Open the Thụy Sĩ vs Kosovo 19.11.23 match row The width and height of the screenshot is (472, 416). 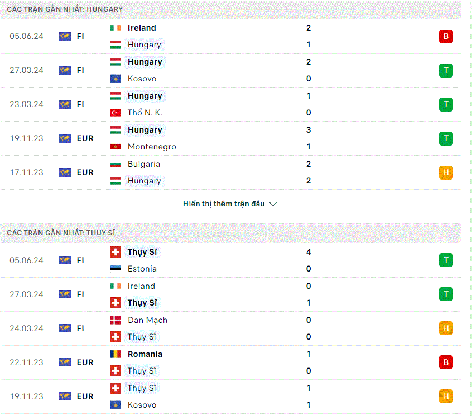(x=230, y=396)
